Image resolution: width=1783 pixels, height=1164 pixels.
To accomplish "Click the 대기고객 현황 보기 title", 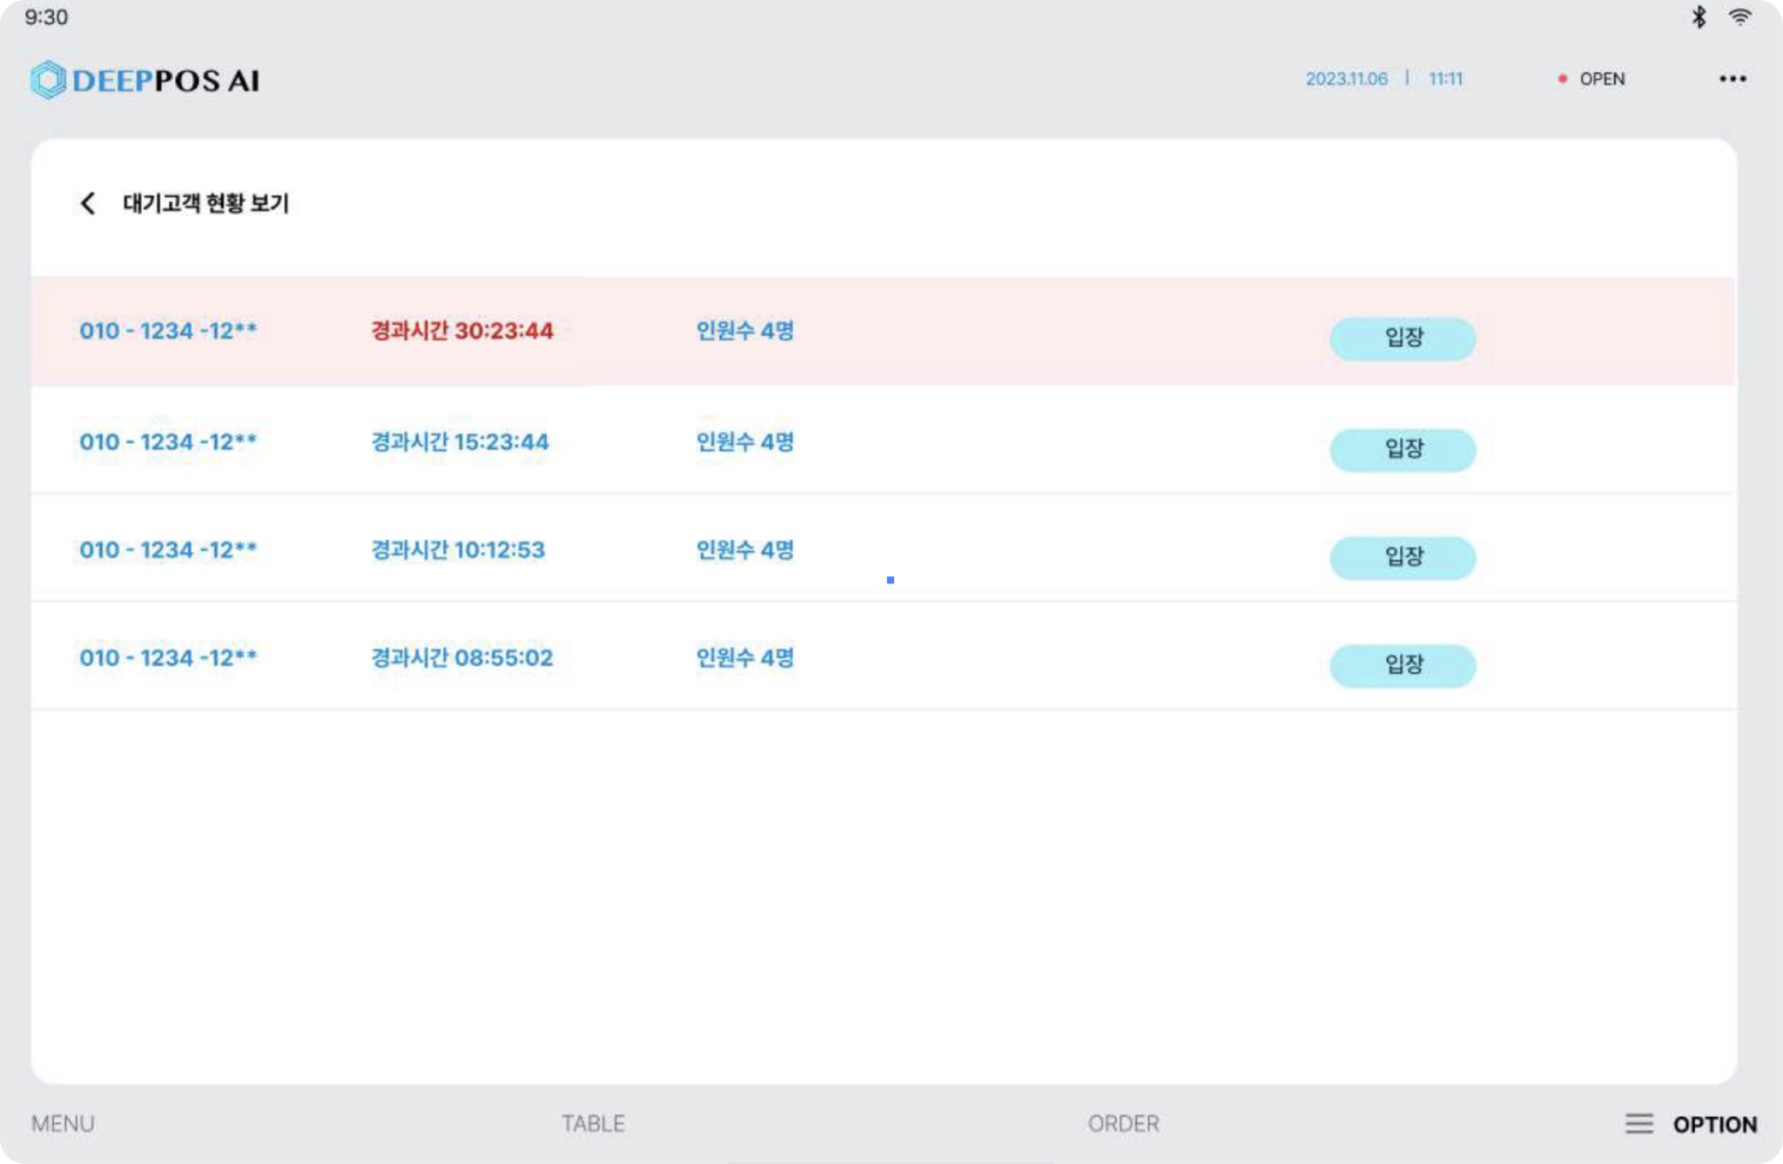I will [205, 204].
